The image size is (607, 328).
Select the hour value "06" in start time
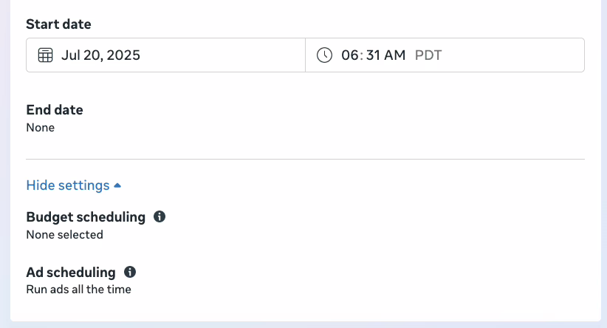(349, 55)
